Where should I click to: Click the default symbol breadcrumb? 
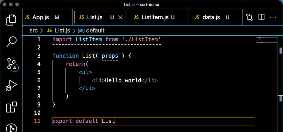tap(95, 31)
